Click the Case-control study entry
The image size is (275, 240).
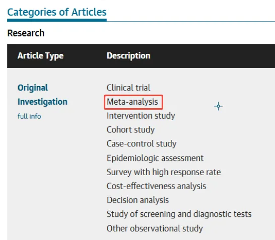click(142, 144)
